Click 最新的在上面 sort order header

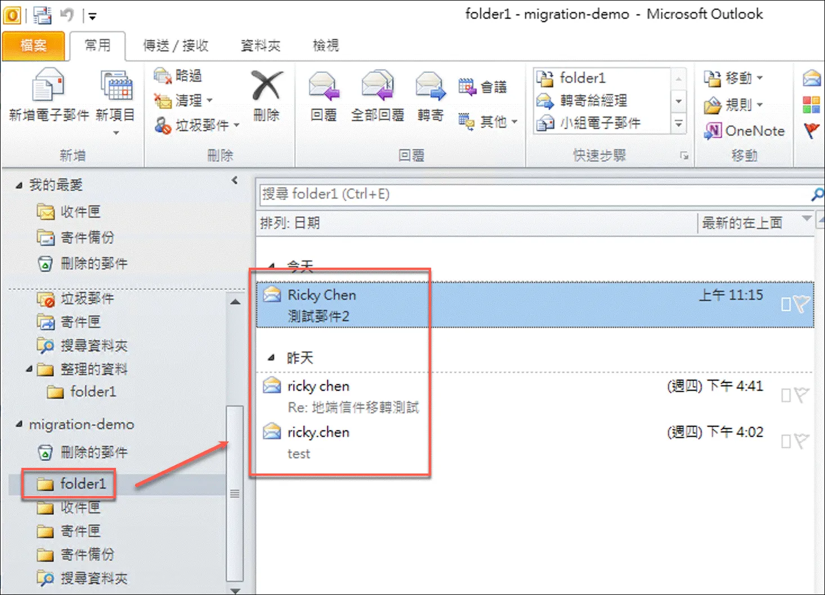742,223
